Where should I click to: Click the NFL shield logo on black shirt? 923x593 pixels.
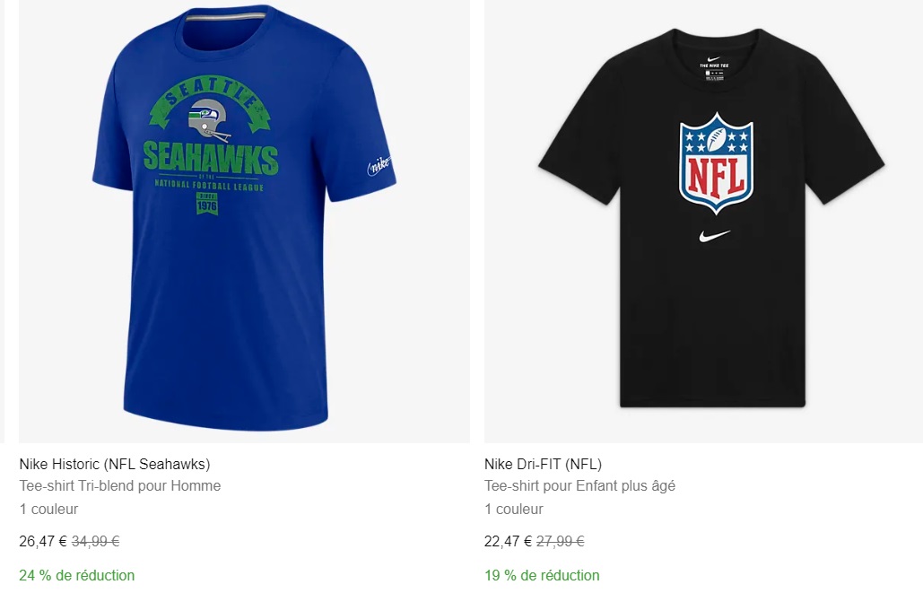[716, 162]
